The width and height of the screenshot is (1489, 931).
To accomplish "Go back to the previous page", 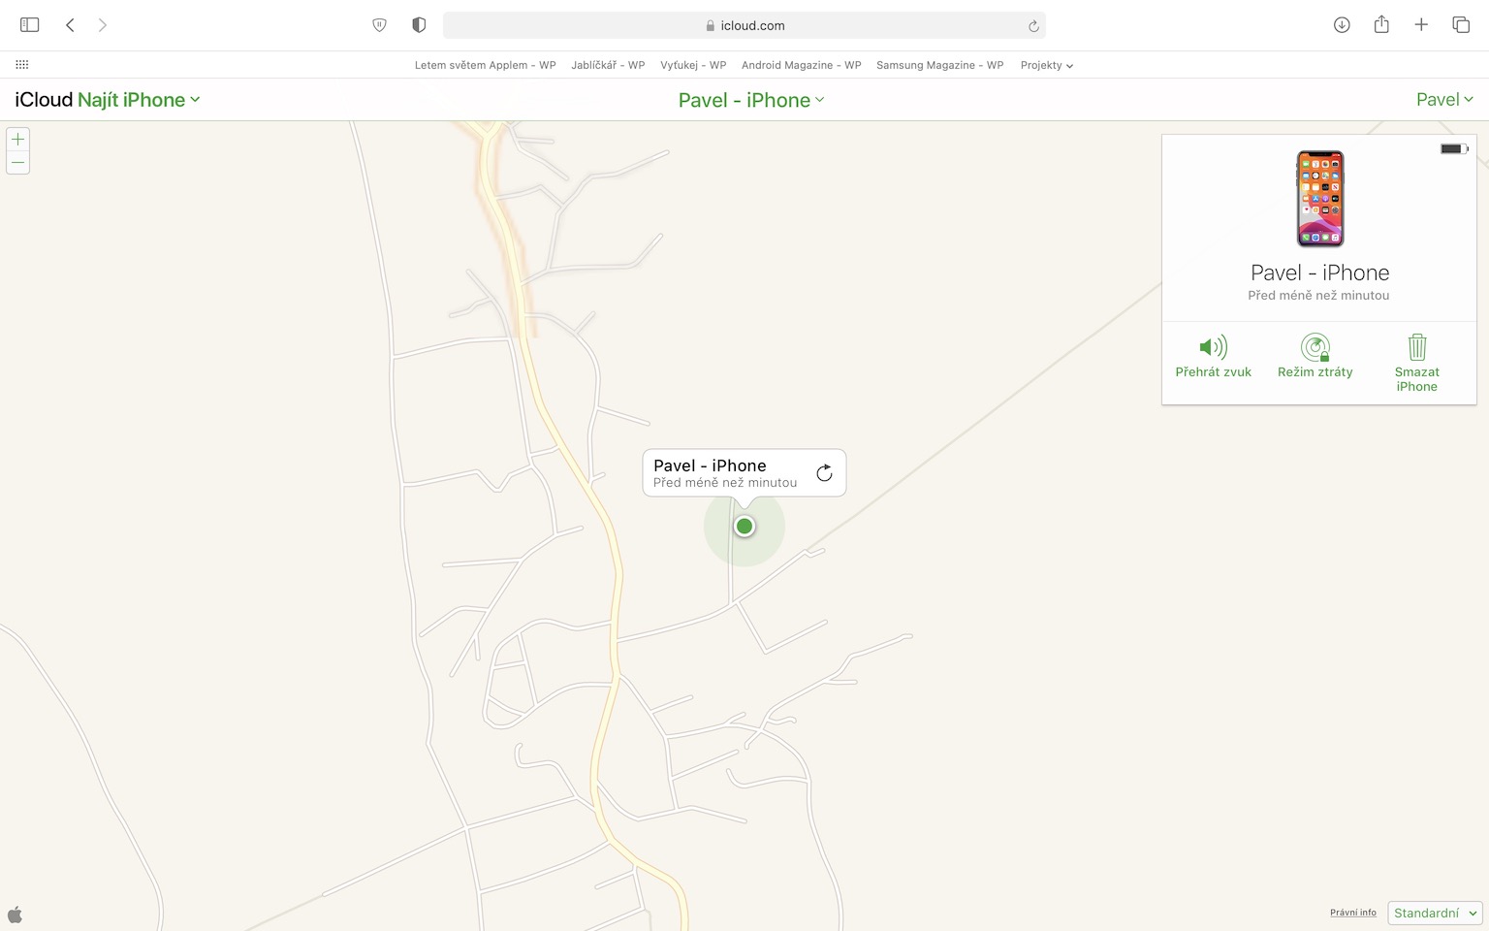I will point(70,25).
